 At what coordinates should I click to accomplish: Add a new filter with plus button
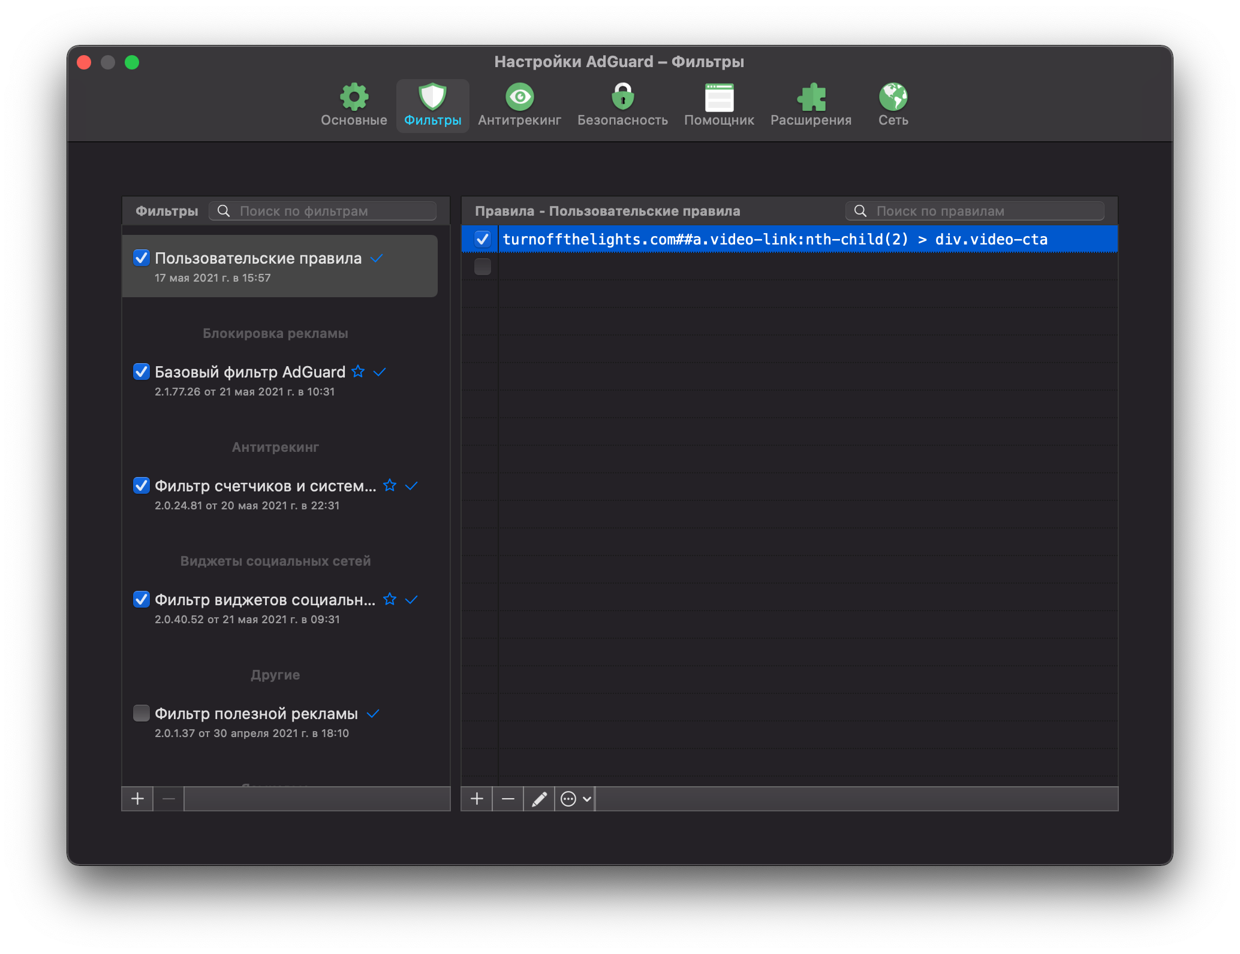(x=137, y=799)
